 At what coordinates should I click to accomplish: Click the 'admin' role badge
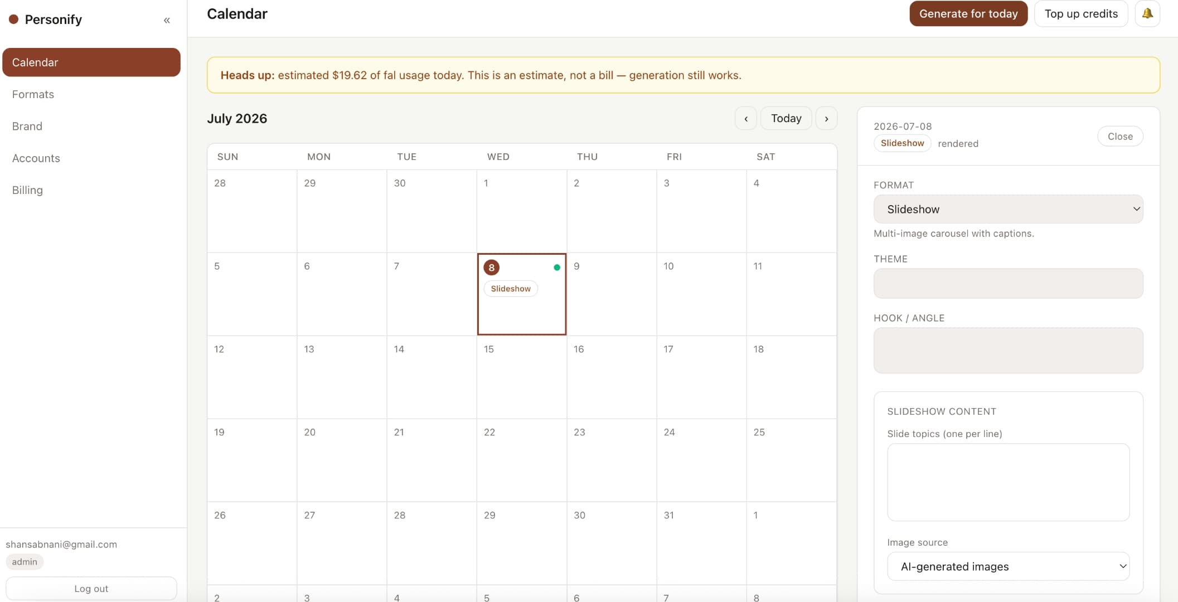25,562
